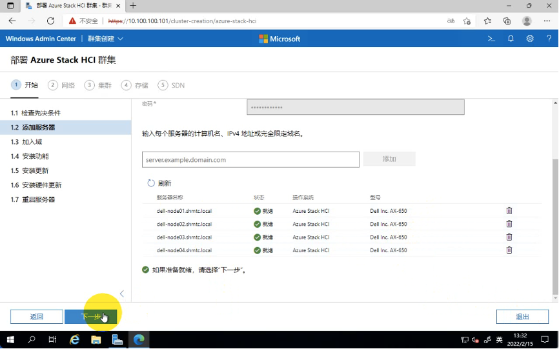Image resolution: width=559 pixels, height=349 pixels.
Task: Select dell-node02.shmtc.local server name
Action: (184, 224)
